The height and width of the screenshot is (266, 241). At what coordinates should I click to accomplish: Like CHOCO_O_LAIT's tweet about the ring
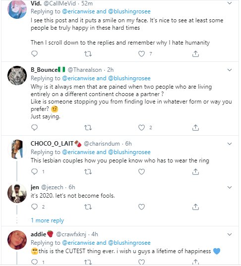pyautogui.click(x=141, y=172)
